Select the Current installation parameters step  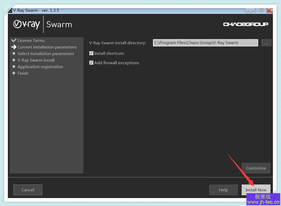[47, 47]
